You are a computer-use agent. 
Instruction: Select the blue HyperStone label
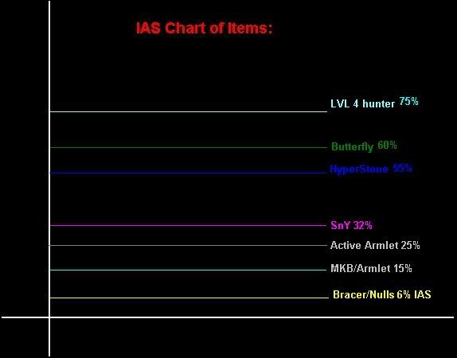pyautogui.click(x=359, y=169)
